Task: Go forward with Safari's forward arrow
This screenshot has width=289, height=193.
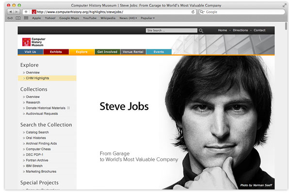Action: point(16,12)
